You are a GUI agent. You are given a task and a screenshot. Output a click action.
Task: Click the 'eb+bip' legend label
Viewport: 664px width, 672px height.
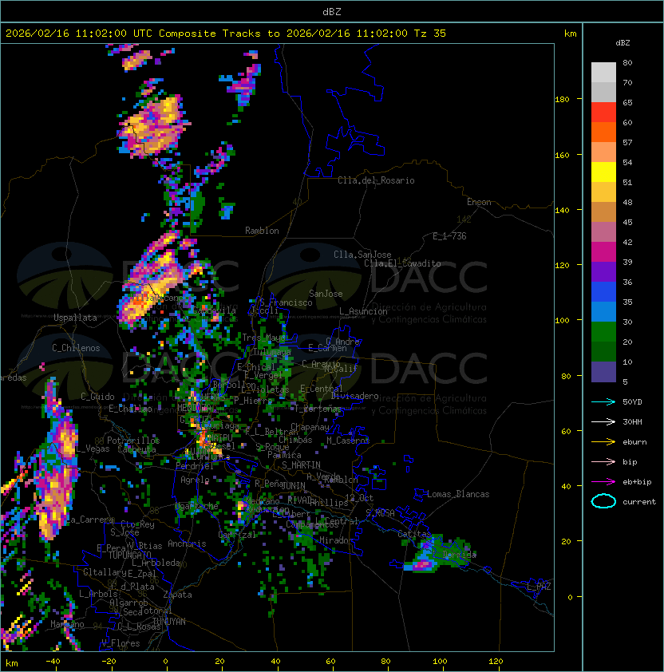click(x=637, y=482)
